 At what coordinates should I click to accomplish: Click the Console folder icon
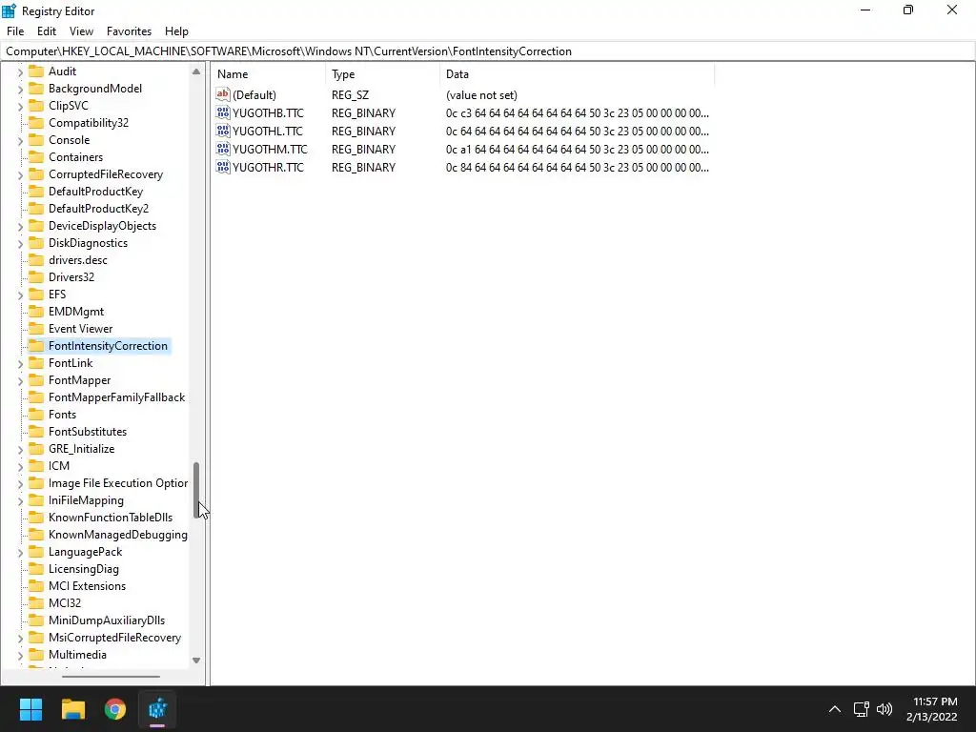coord(37,139)
